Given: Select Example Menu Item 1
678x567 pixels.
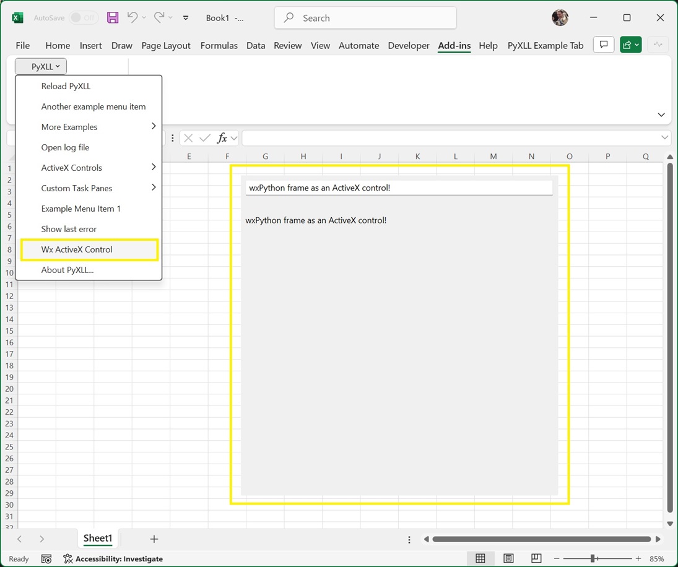Looking at the screenshot, I should 89,209.
